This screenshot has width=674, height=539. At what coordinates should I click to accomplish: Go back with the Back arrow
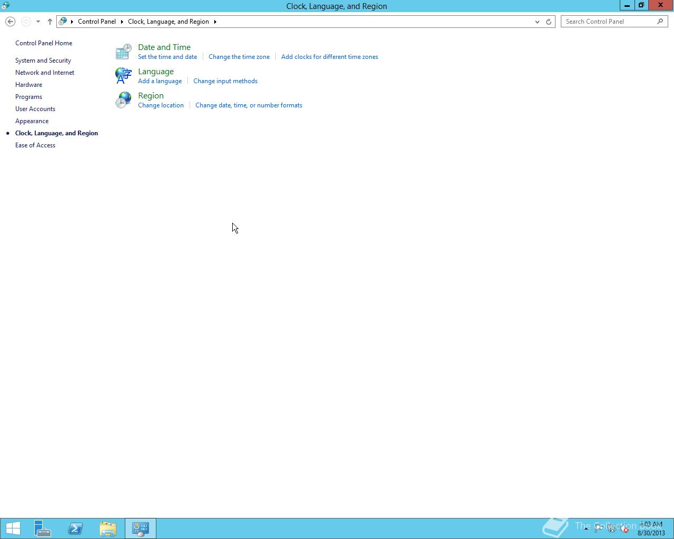click(10, 22)
